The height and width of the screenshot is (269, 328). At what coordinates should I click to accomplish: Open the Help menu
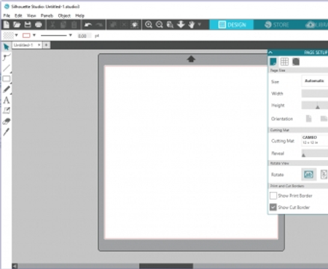pyautogui.click(x=79, y=16)
